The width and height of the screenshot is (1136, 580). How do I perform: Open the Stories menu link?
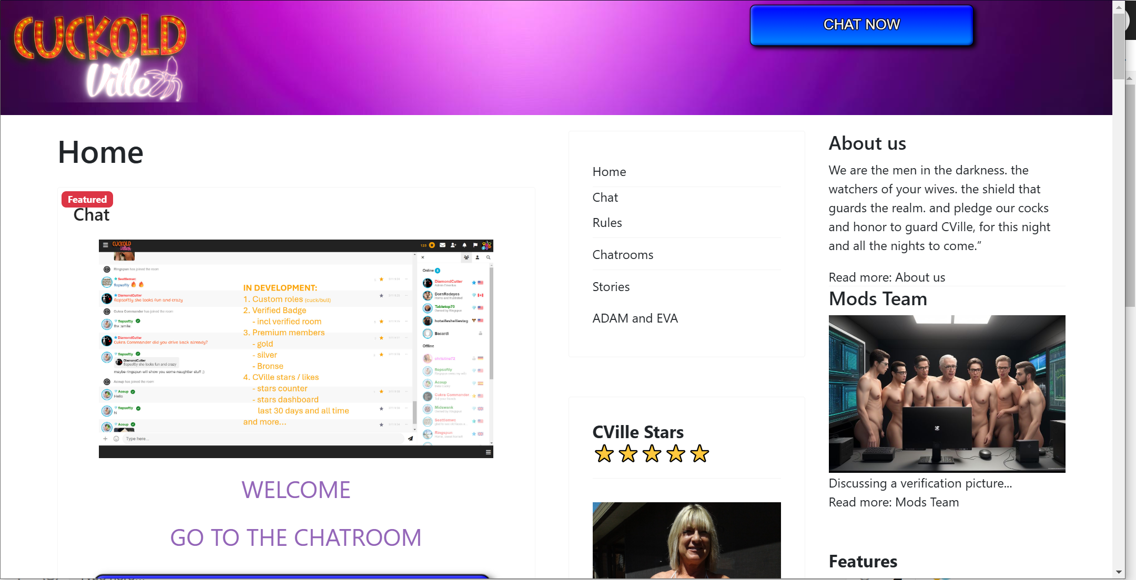tap(611, 287)
